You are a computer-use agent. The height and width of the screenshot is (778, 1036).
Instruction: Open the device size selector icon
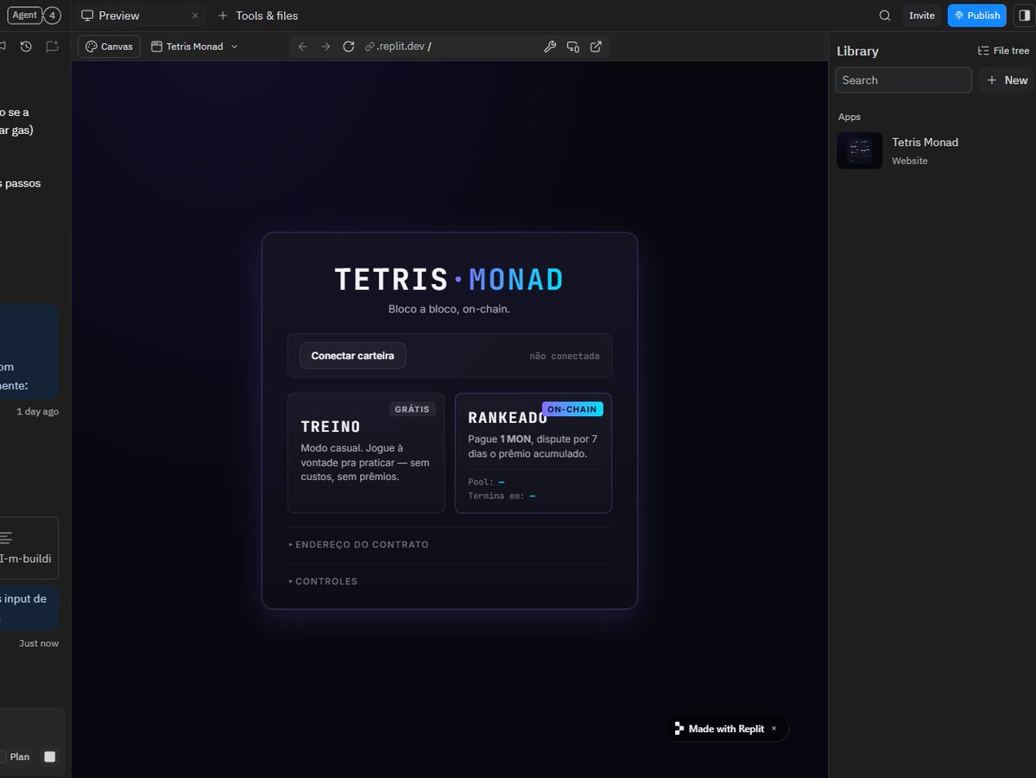pyautogui.click(x=572, y=47)
